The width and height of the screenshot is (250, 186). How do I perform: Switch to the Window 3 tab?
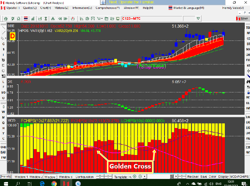[49, 177]
